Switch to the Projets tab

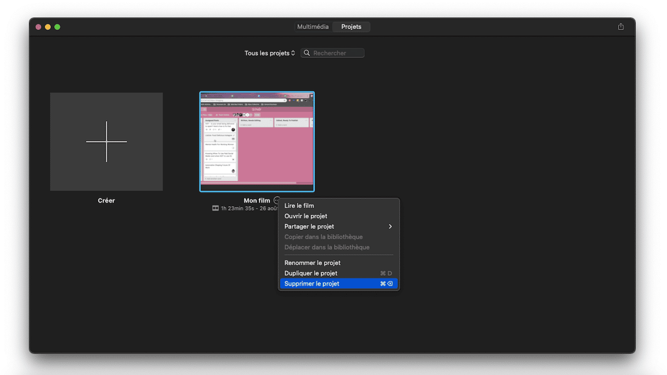click(351, 26)
